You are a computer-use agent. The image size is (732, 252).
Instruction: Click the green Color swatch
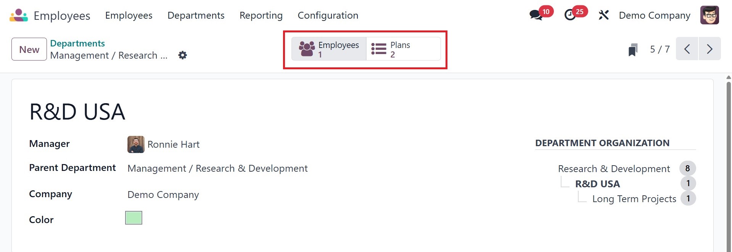(x=134, y=218)
